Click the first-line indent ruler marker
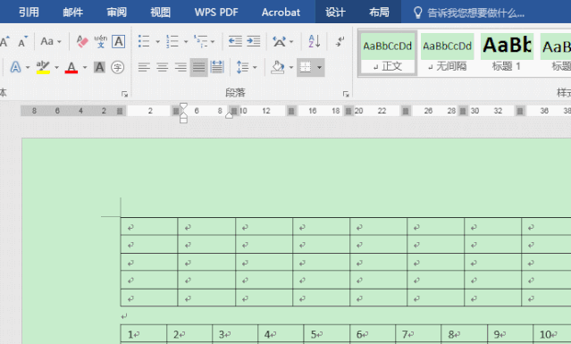The height and width of the screenshot is (344, 571). (x=183, y=106)
